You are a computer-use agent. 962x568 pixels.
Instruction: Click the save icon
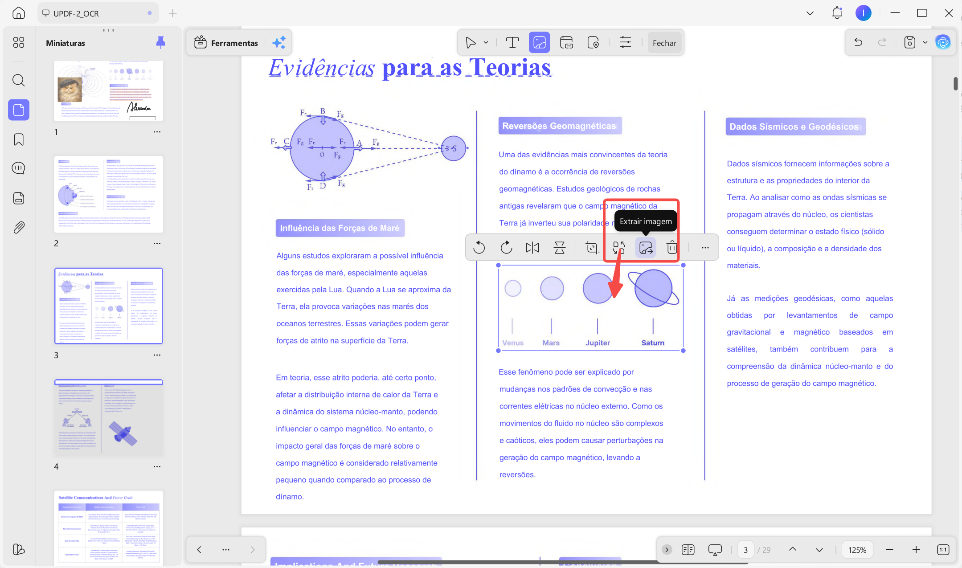coord(910,42)
